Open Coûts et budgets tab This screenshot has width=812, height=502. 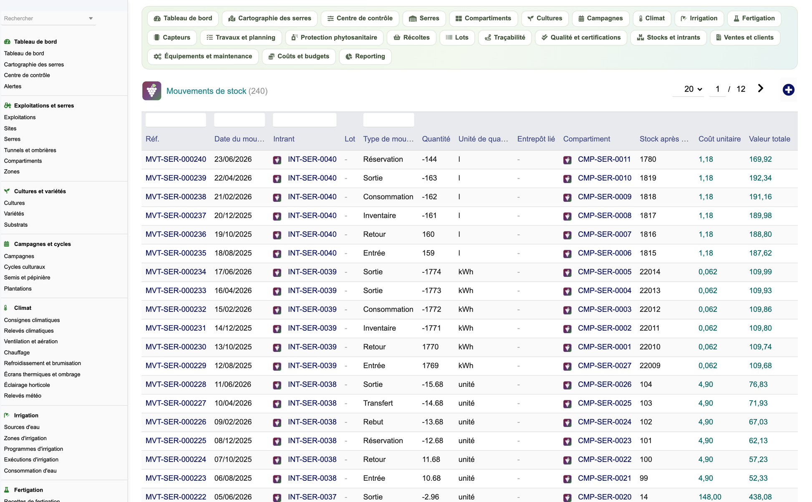299,56
